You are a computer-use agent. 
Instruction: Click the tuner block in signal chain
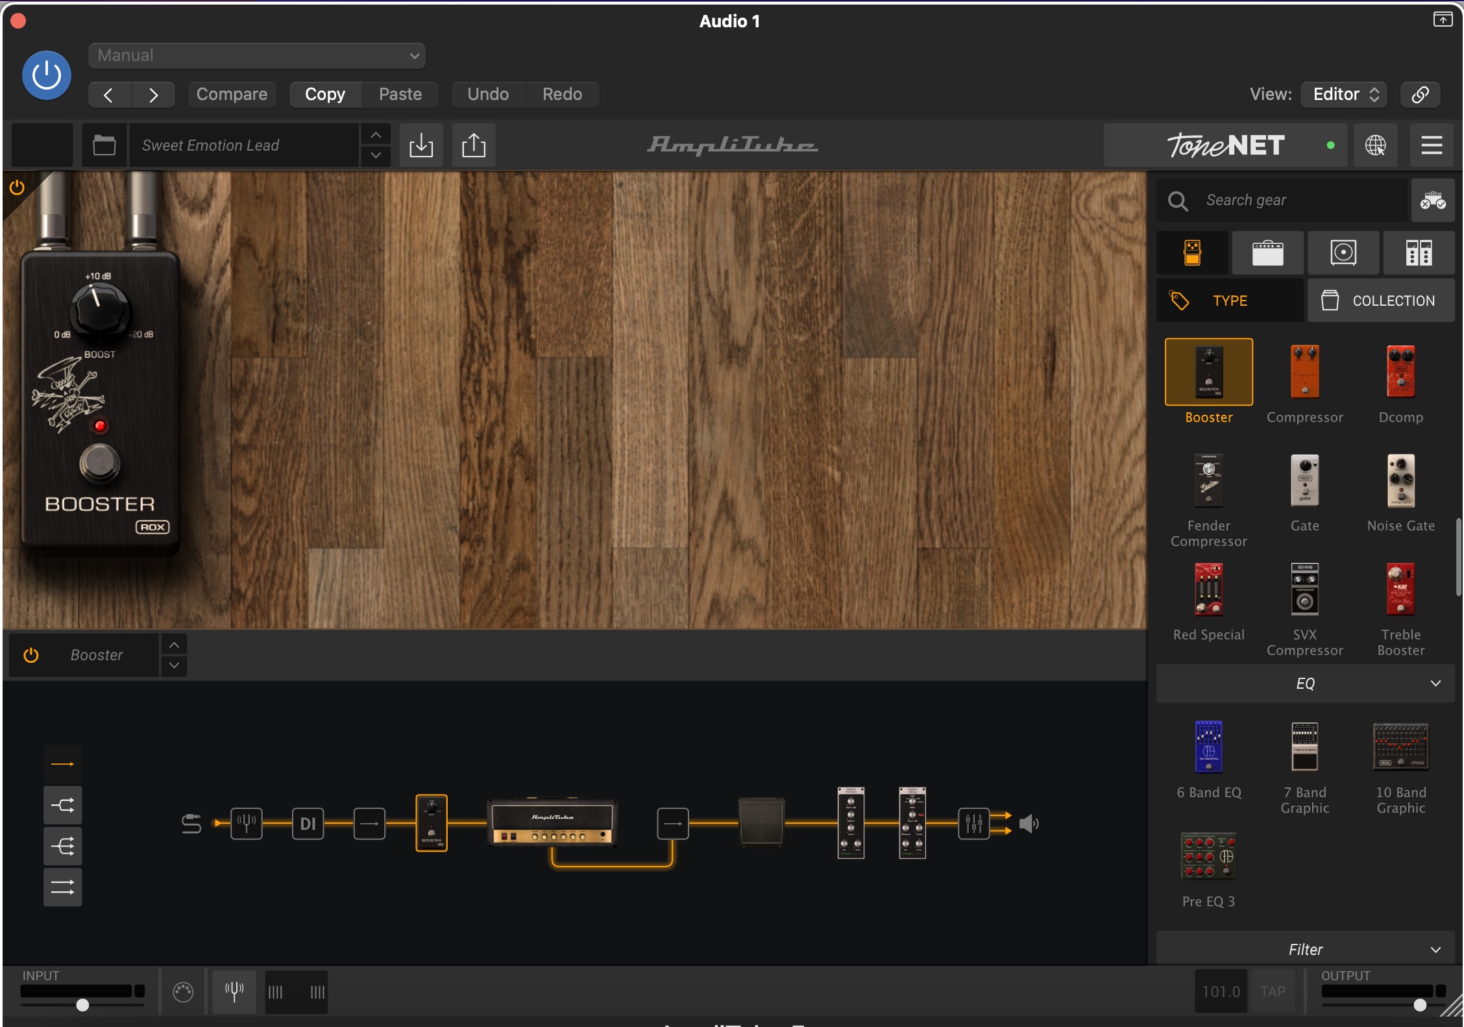click(247, 824)
